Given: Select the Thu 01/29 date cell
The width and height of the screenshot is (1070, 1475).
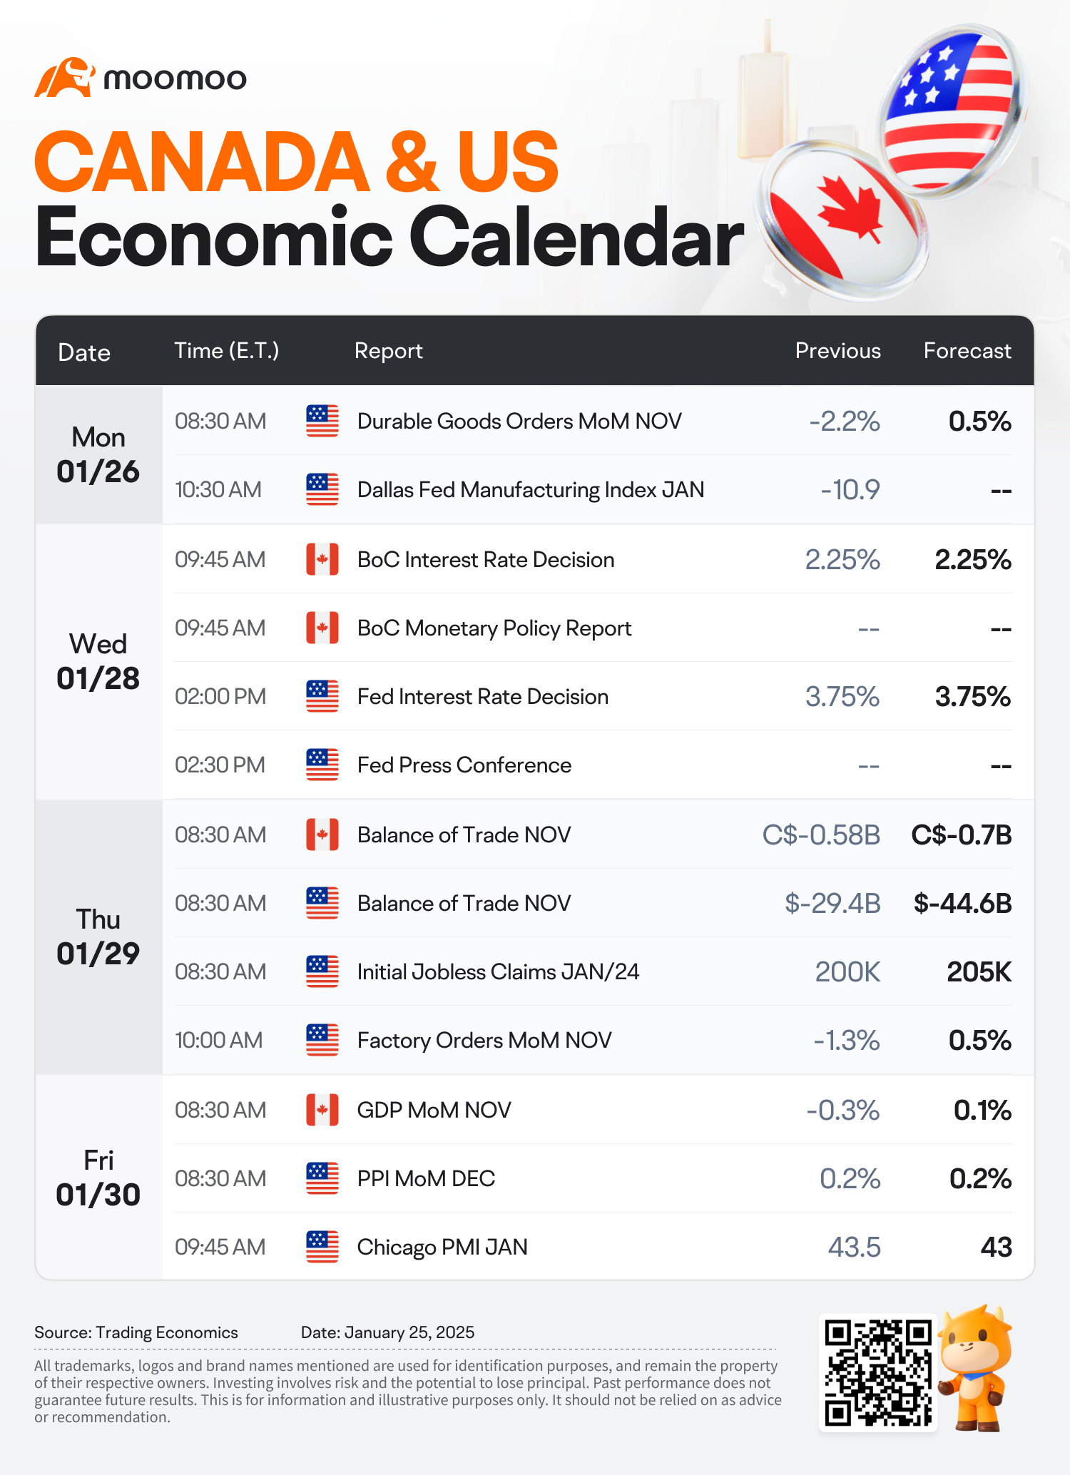Looking at the screenshot, I should [x=98, y=937].
